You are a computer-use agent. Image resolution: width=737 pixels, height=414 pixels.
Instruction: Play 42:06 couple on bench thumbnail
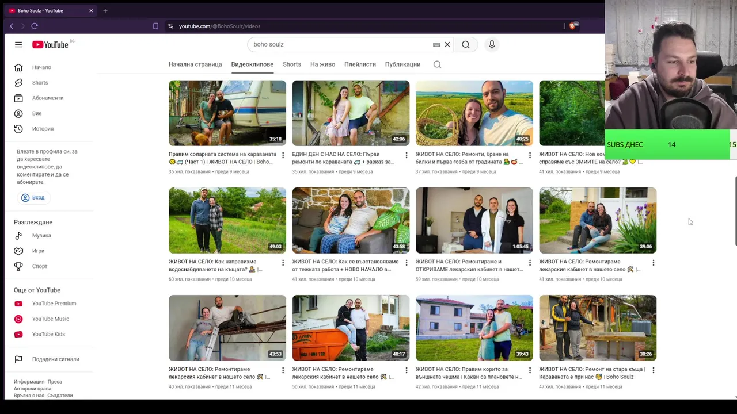[x=351, y=113]
